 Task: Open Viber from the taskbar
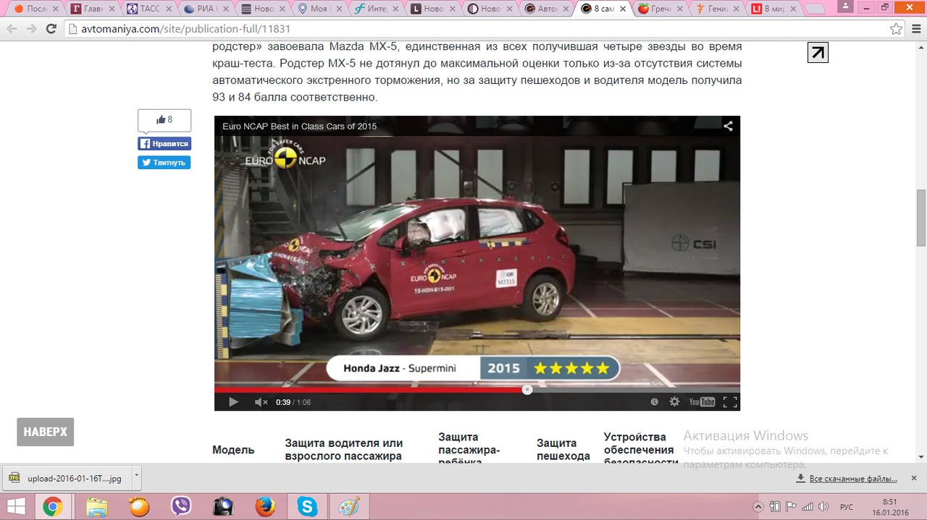pos(181,507)
